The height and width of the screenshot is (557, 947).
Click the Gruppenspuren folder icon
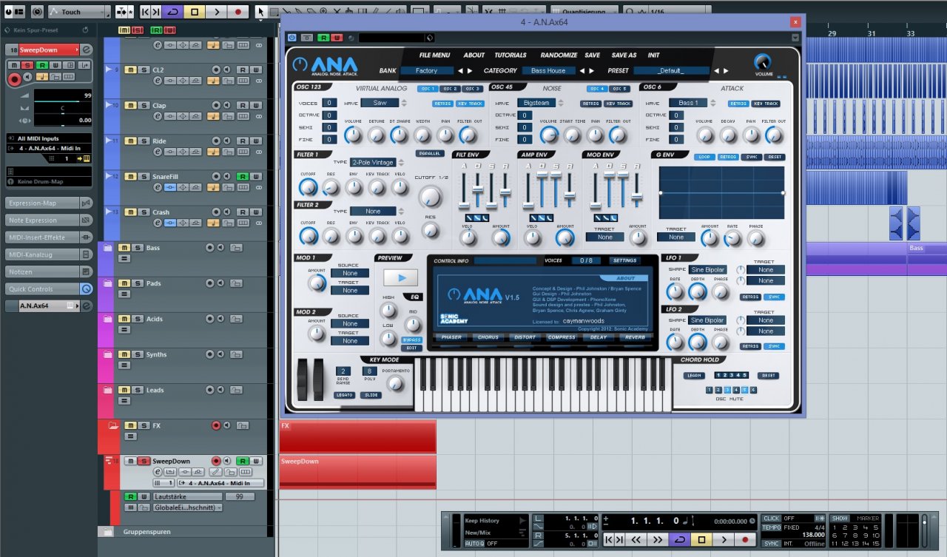pos(109,532)
